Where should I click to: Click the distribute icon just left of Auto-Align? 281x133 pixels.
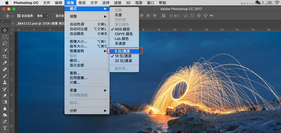click(x=155, y=16)
